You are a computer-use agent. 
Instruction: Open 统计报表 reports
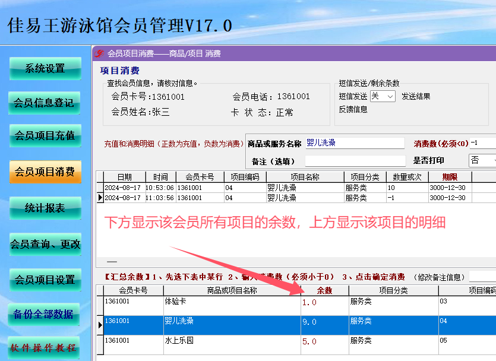45,208
